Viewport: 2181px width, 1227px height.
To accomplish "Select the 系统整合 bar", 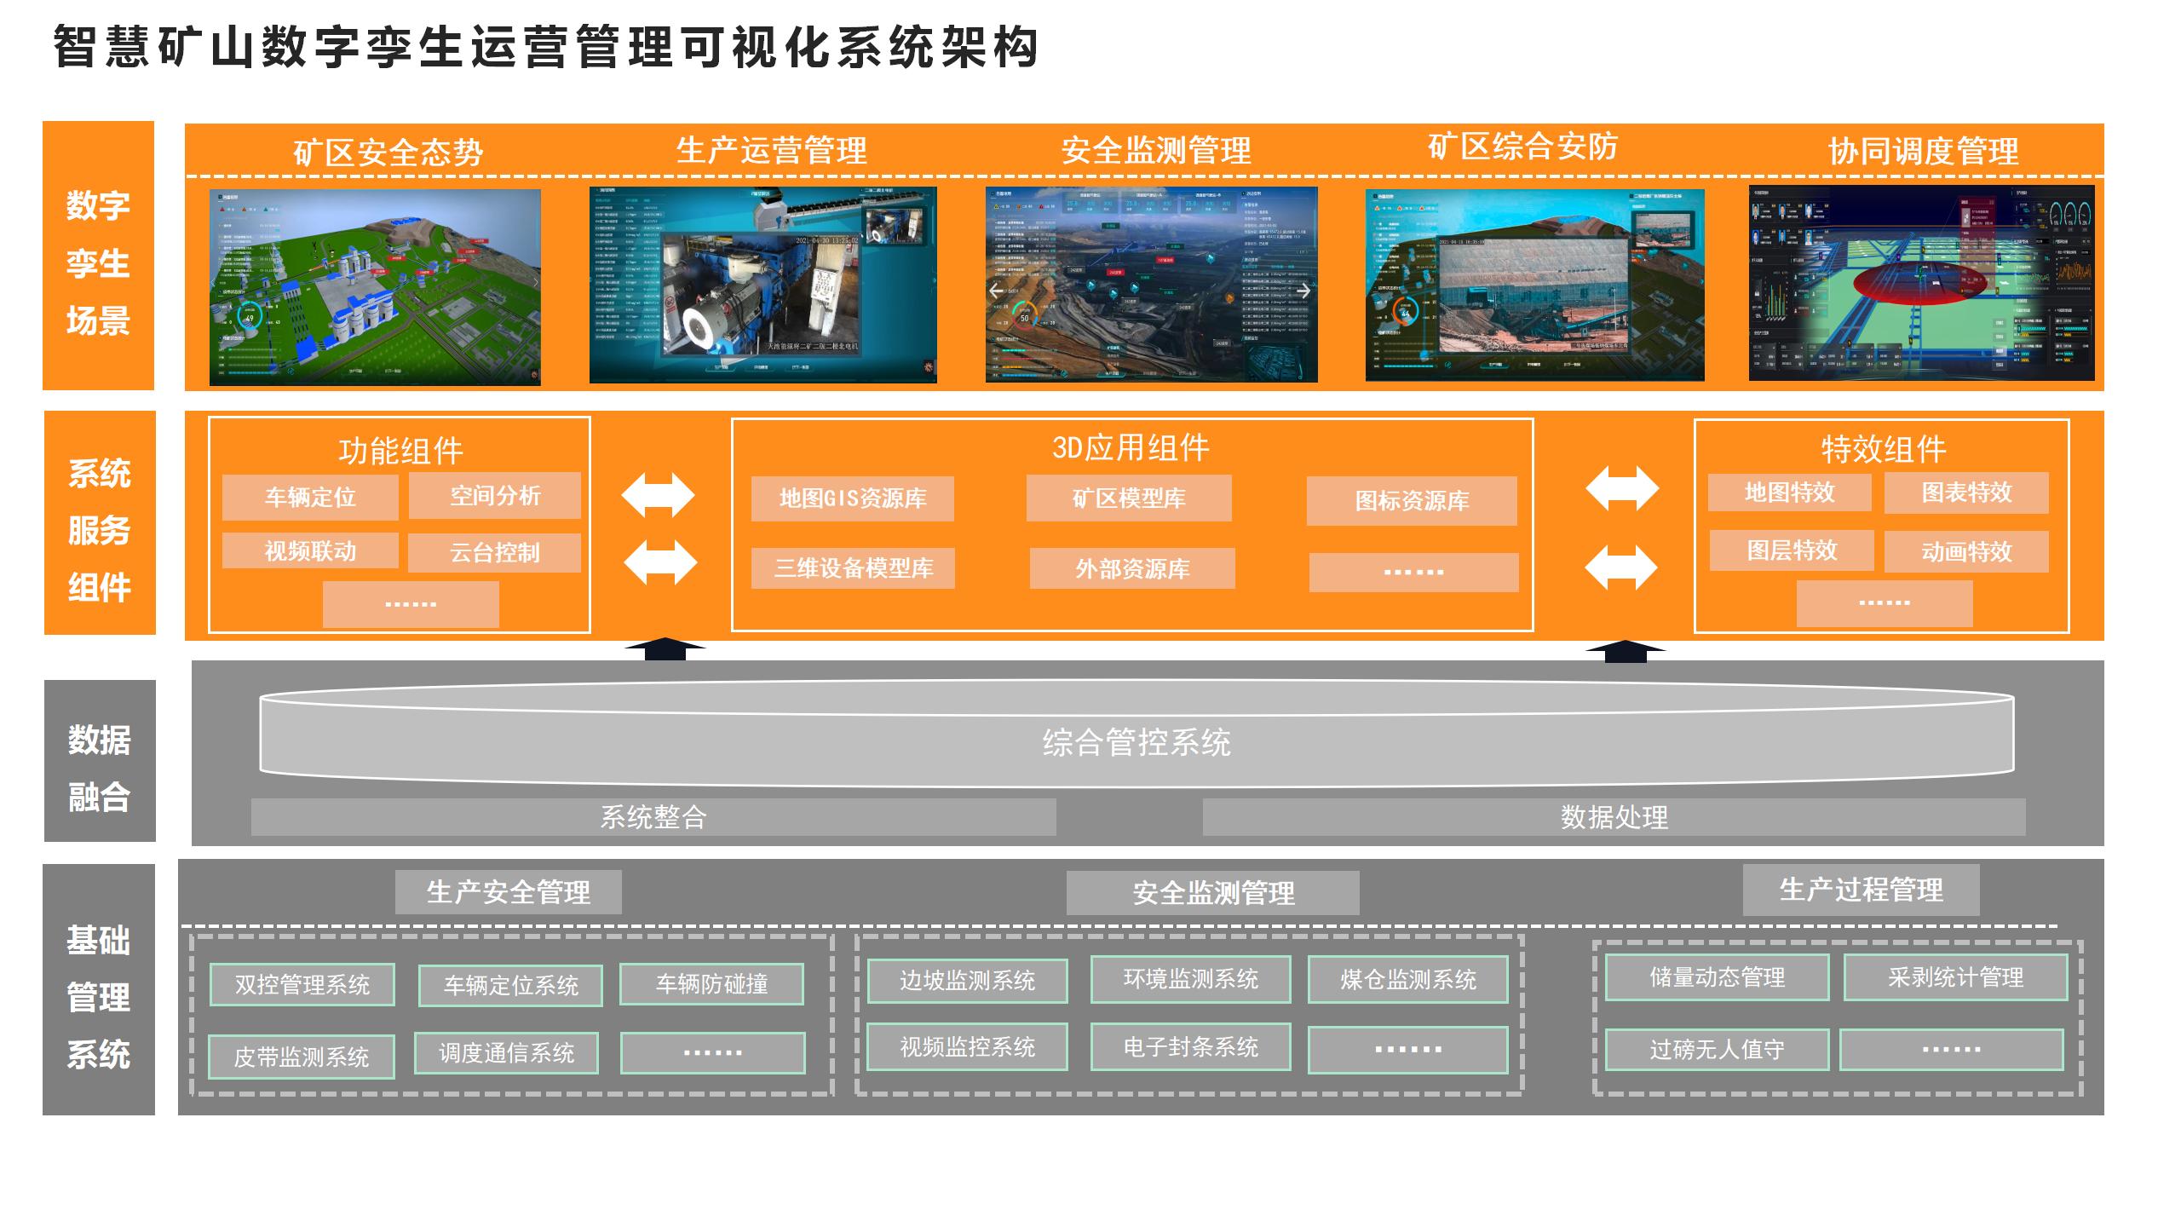I will tap(653, 817).
